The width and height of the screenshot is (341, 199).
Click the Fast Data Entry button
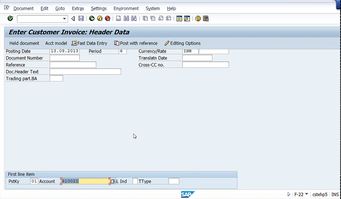pos(90,43)
